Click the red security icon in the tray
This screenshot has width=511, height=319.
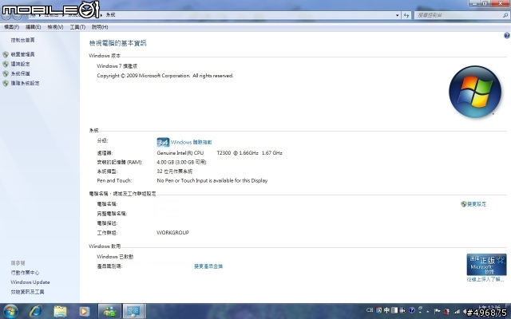[446, 311]
